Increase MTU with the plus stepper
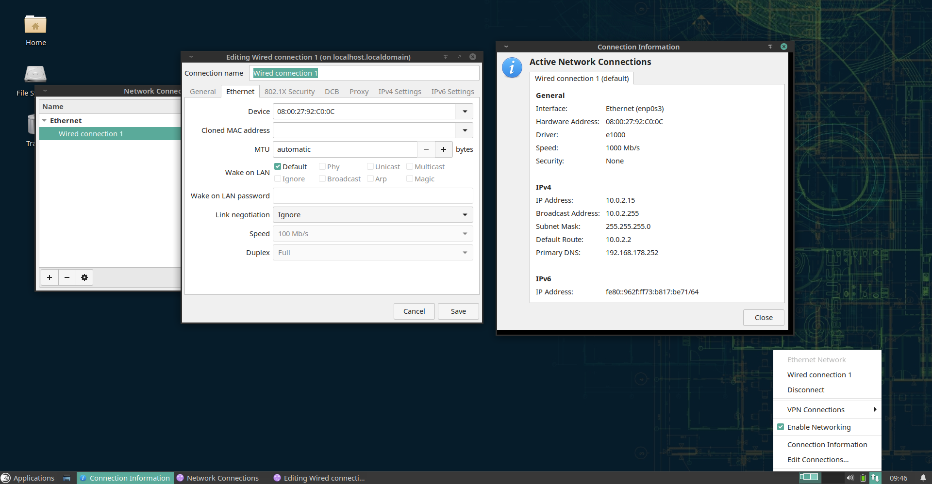The height and width of the screenshot is (484, 932). (443, 149)
